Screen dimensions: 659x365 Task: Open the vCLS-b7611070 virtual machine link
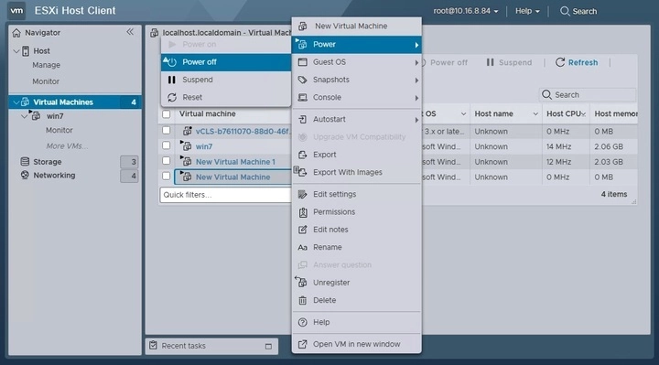point(243,132)
